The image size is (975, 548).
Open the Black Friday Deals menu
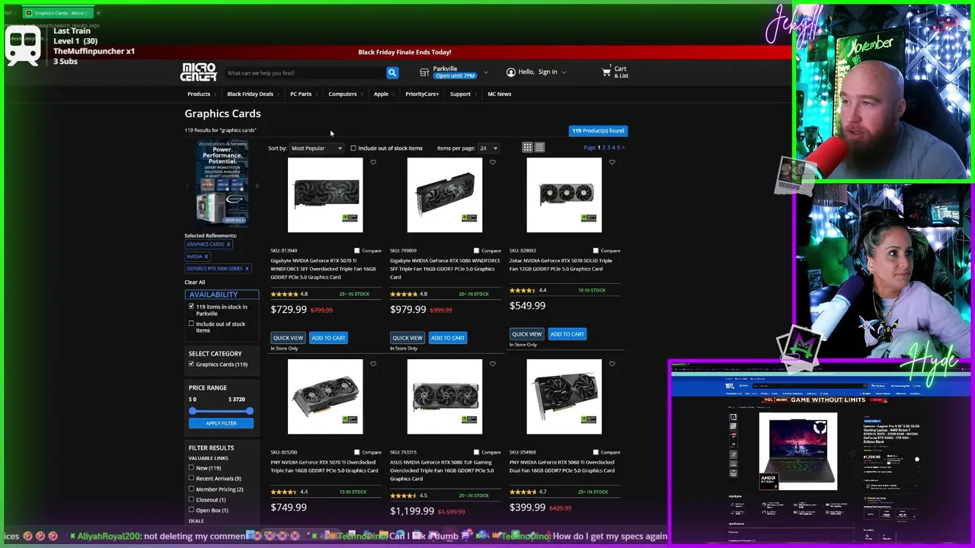point(250,94)
